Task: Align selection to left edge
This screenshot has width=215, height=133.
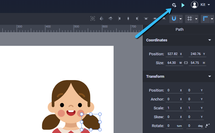Action: pos(119,19)
